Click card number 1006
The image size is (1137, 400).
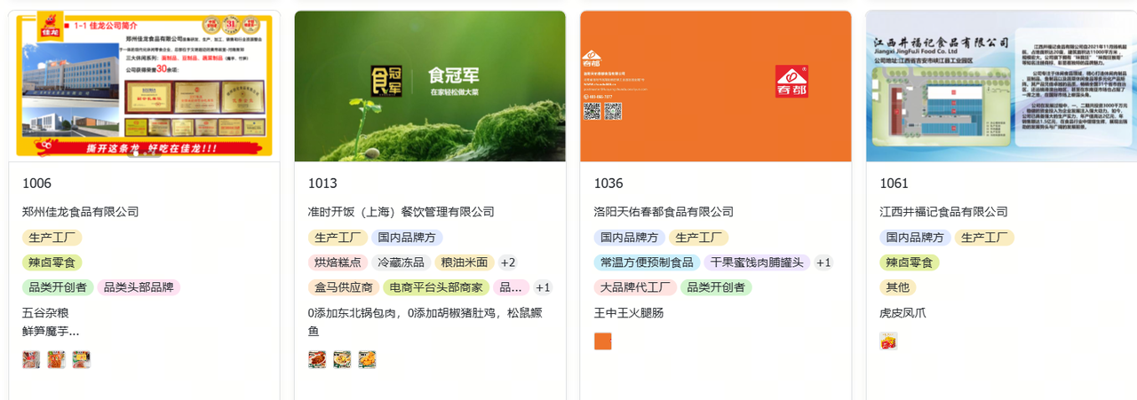click(x=37, y=184)
